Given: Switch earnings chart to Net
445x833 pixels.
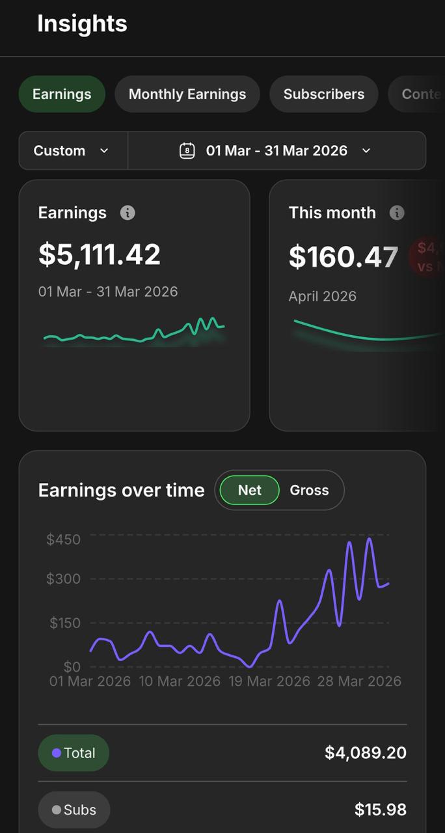Looking at the screenshot, I should tap(250, 490).
